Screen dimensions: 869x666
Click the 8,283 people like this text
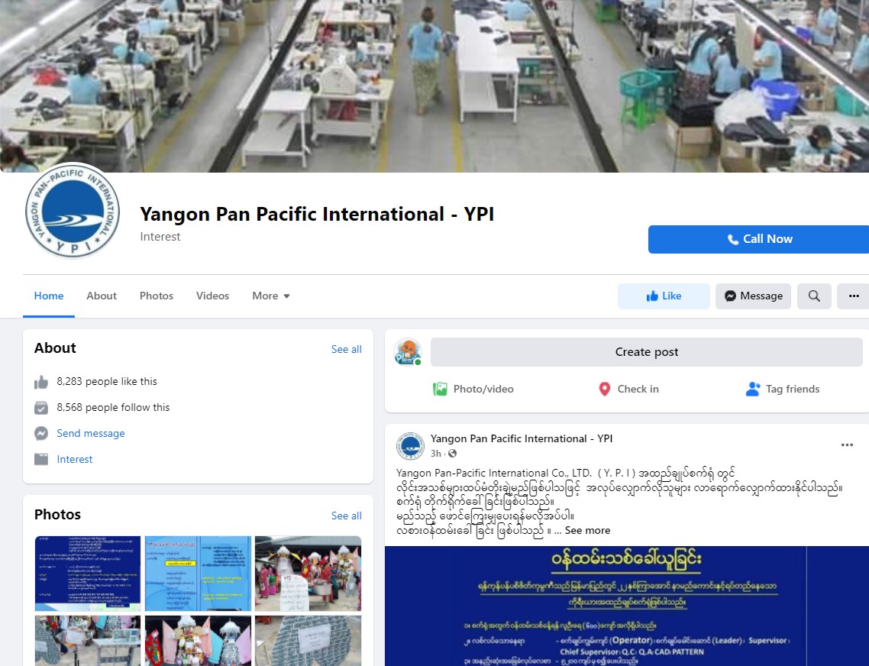(x=107, y=382)
